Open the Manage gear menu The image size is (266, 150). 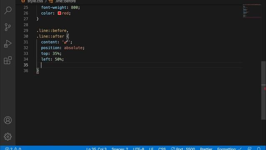tap(7, 137)
